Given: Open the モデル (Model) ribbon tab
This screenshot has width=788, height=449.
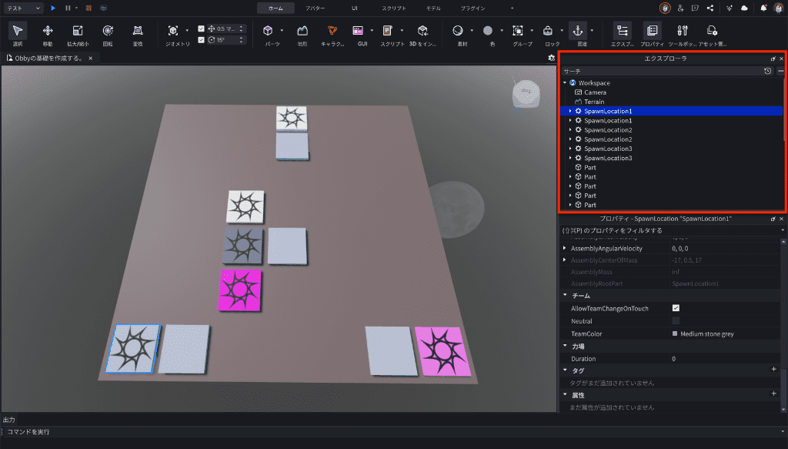Looking at the screenshot, I should click(x=433, y=8).
